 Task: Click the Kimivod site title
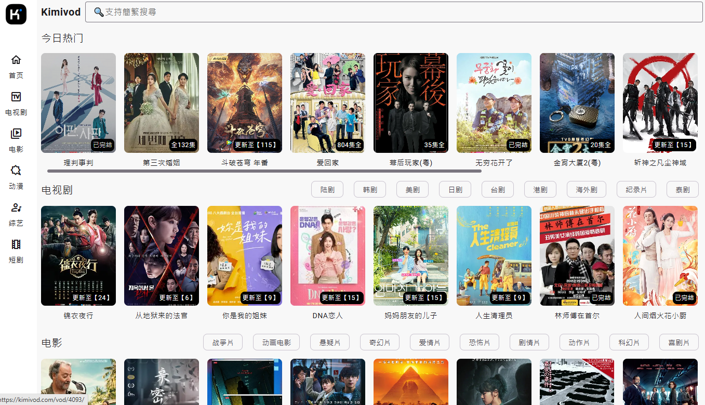60,12
